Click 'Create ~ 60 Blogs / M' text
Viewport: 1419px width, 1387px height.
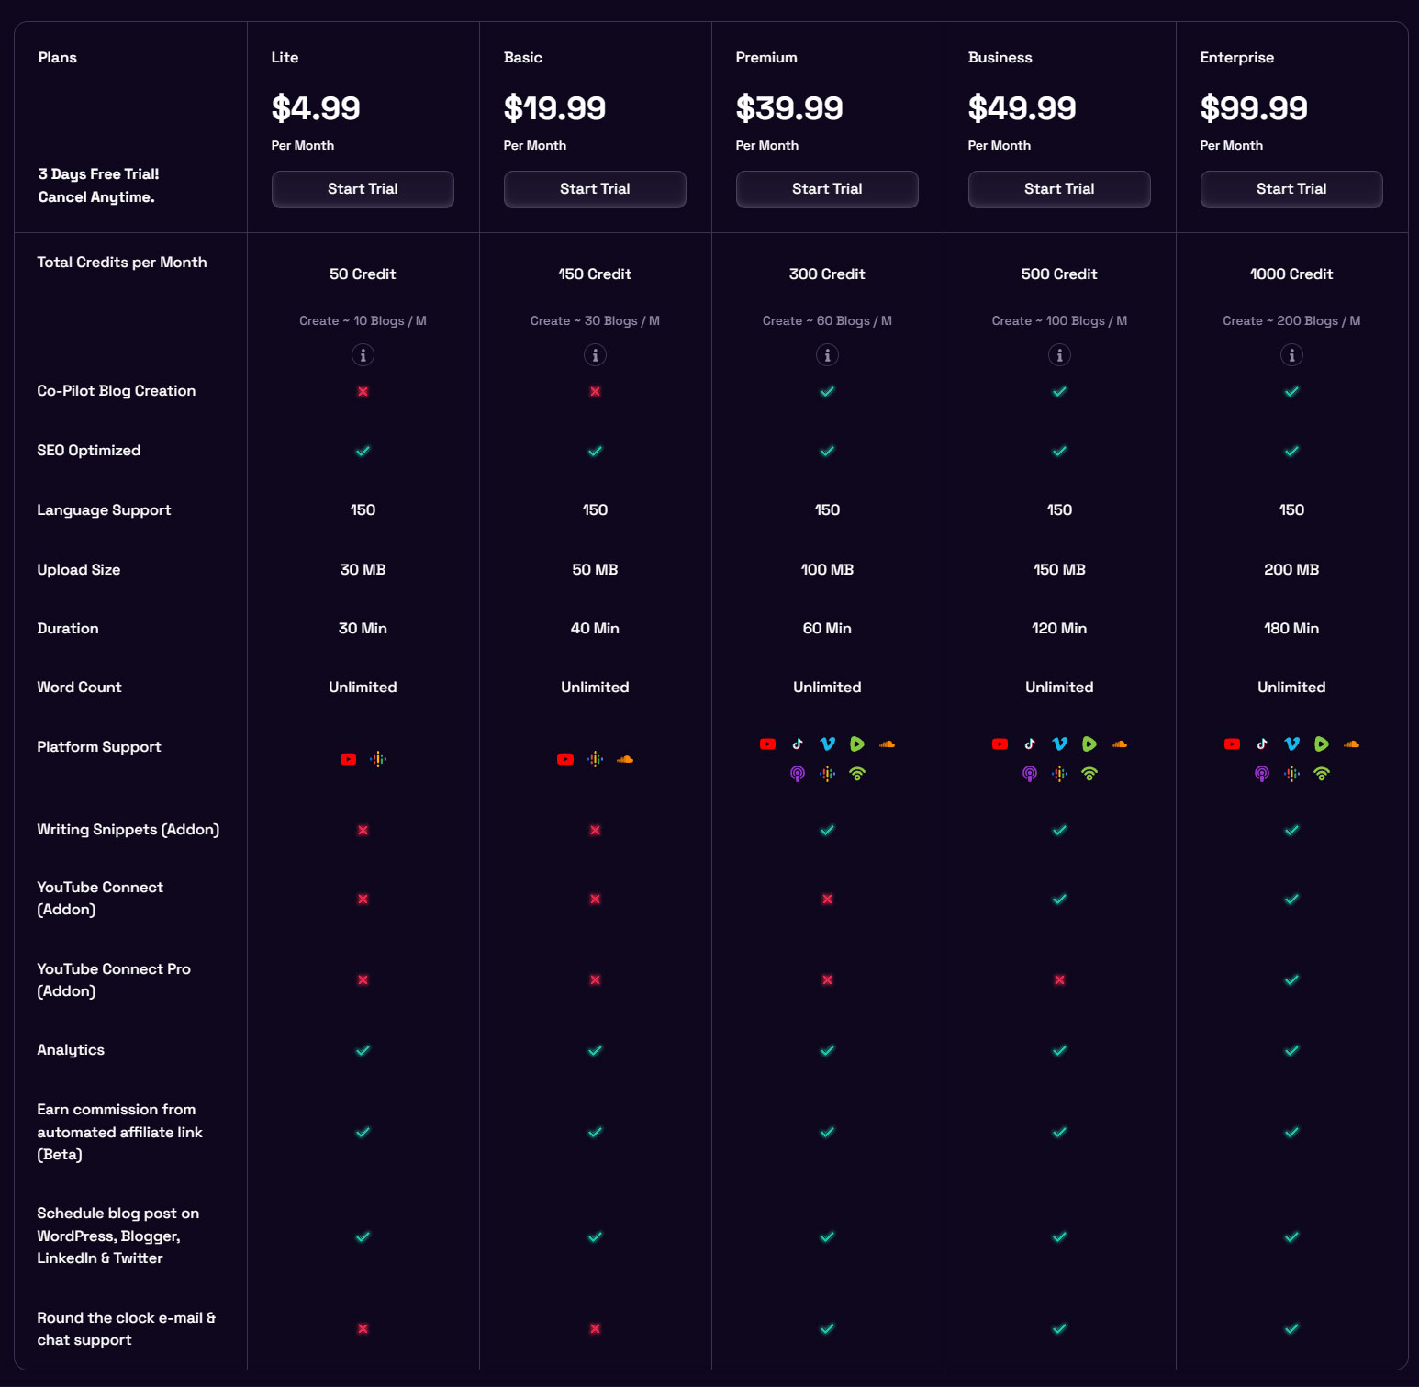click(827, 321)
